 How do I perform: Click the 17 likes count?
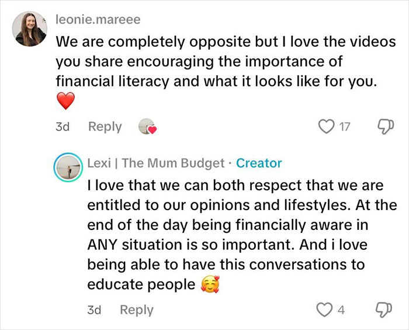pos(344,127)
